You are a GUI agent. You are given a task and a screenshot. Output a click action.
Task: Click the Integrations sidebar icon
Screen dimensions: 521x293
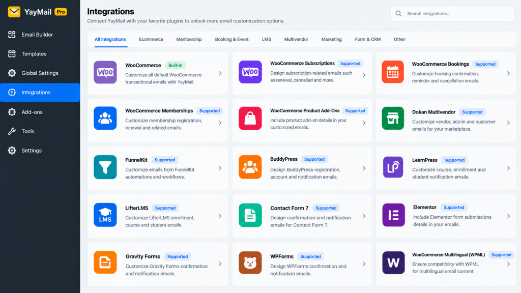click(x=12, y=93)
